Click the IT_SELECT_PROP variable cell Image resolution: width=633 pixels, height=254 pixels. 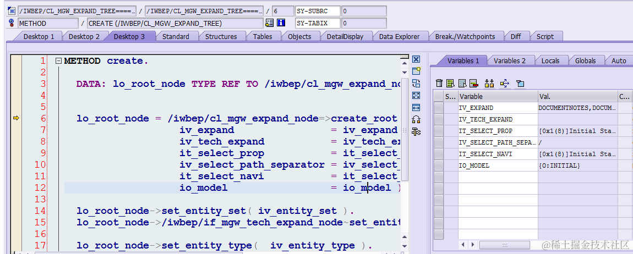point(498,131)
